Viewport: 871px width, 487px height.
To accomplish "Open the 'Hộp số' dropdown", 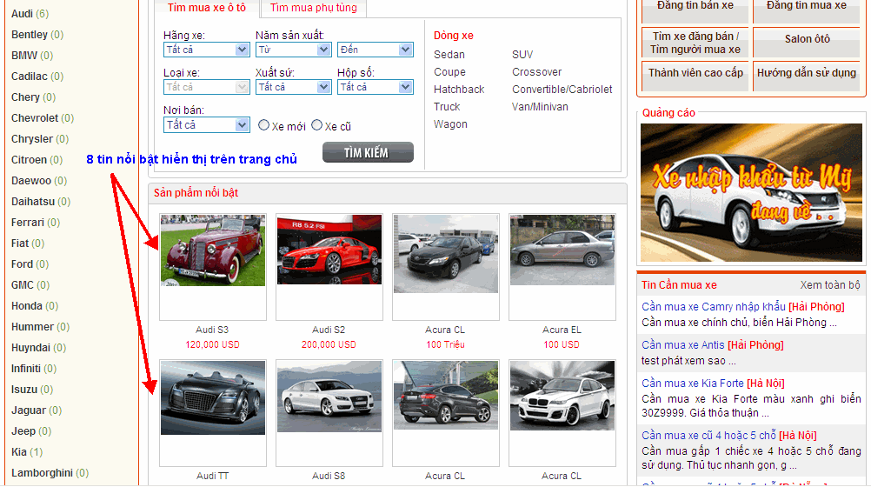I will click(375, 87).
